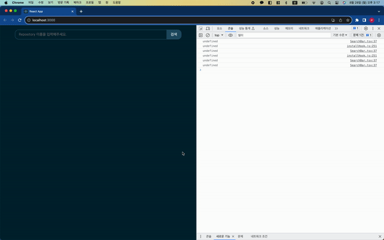Viewport: 384px width, 240px height.
Task: Open the red Chrome profile avatar
Action: click(372, 20)
